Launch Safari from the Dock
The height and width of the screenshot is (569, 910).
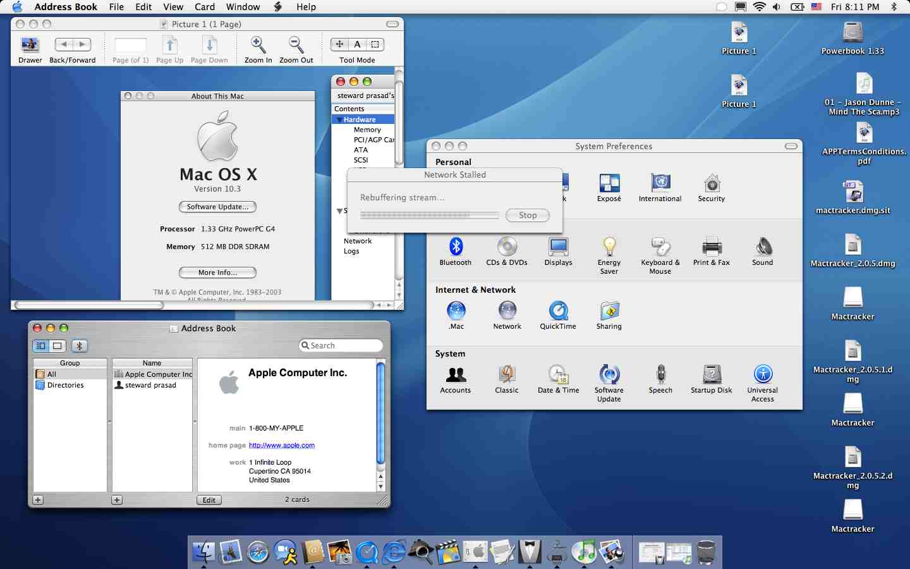258,552
